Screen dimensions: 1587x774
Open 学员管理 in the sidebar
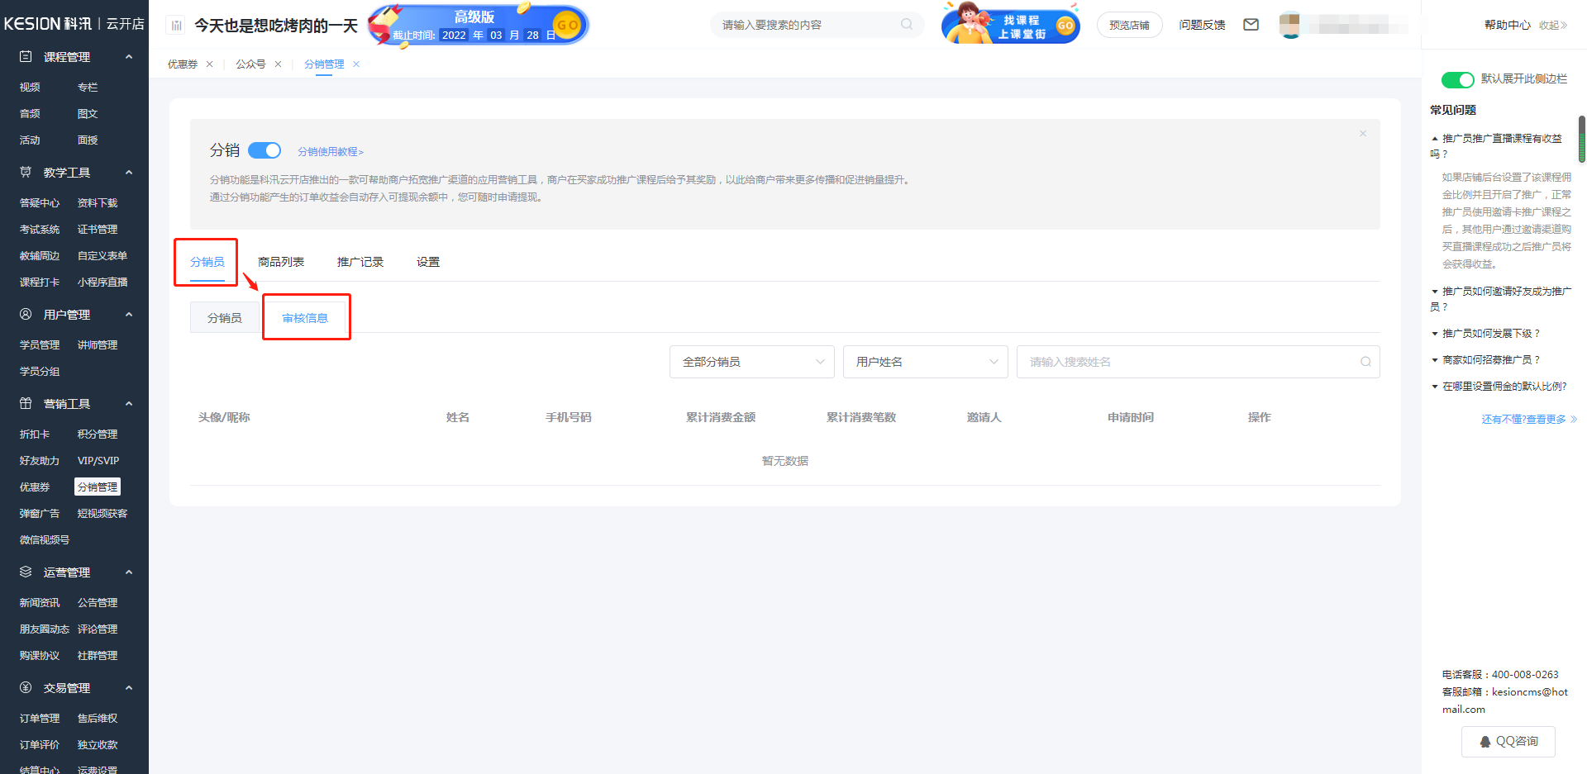[40, 345]
